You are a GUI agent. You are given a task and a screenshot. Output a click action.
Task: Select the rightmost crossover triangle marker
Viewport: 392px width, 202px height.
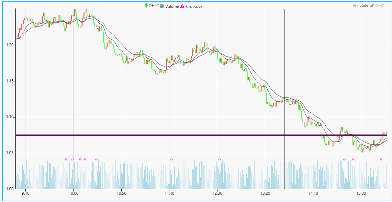[381, 159]
